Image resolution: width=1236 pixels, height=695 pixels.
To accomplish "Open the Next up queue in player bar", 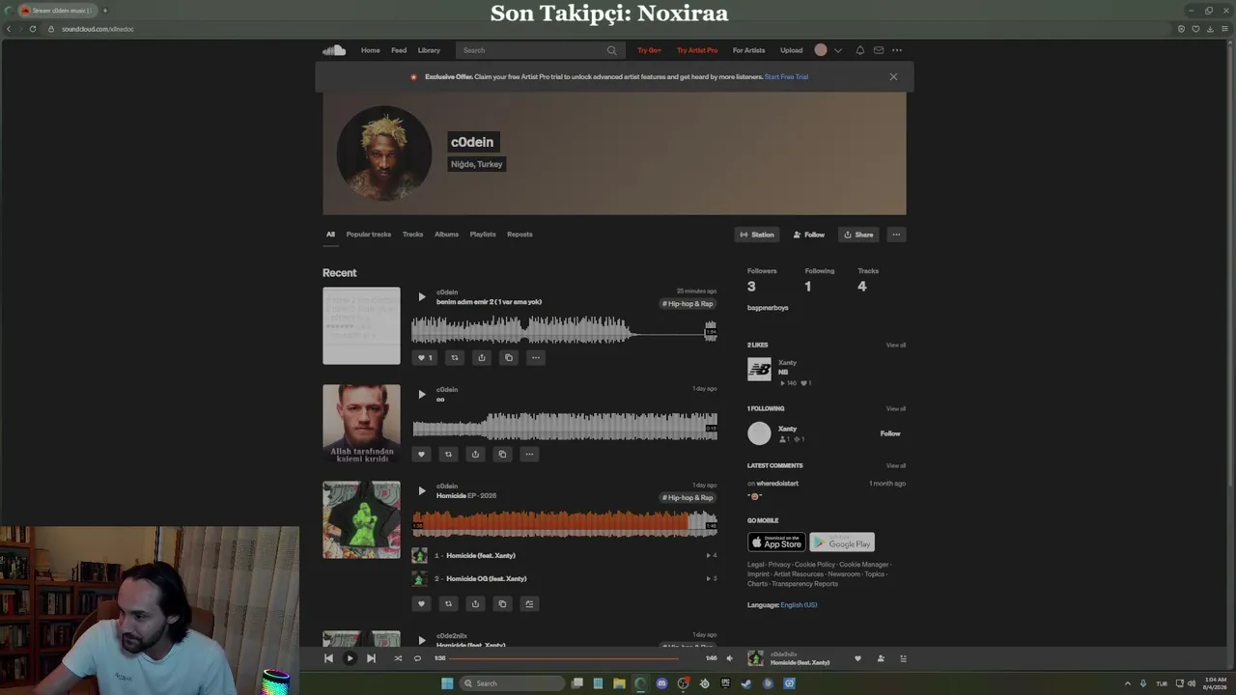I will coord(904,658).
